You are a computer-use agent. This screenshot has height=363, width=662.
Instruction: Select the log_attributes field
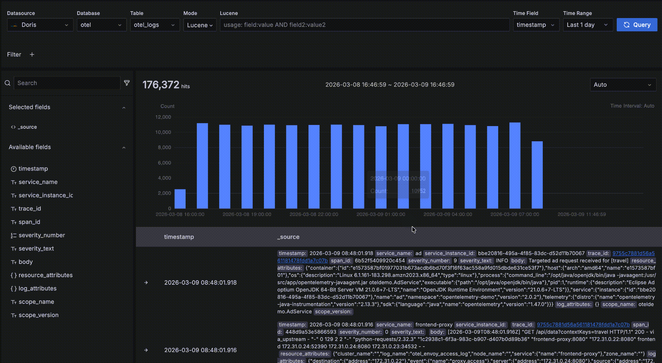tap(37, 288)
